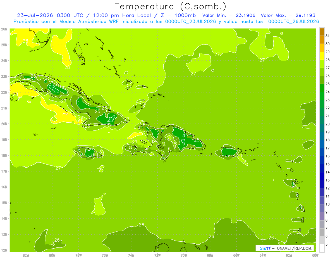Click "Valor Max. = 29.1193" in the header
The image size is (335, 259).
tap(288, 15)
